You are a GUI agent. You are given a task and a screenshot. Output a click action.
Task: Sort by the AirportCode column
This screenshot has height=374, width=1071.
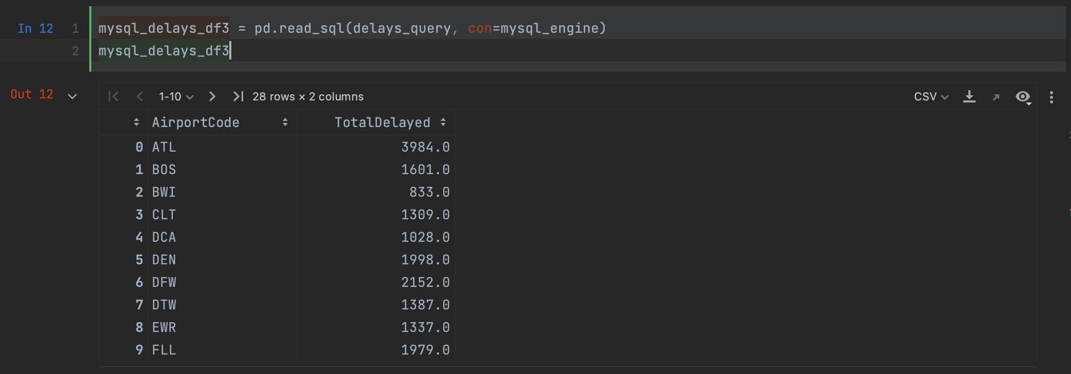(285, 122)
